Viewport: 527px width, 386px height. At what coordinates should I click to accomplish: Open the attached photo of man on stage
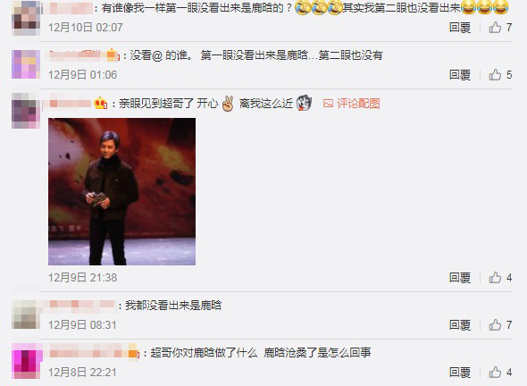tap(121, 191)
